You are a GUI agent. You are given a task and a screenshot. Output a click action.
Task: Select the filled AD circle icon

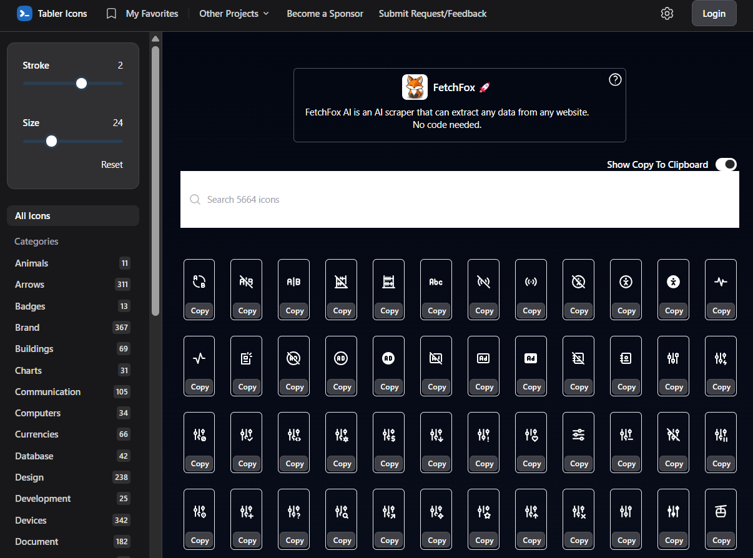point(389,358)
